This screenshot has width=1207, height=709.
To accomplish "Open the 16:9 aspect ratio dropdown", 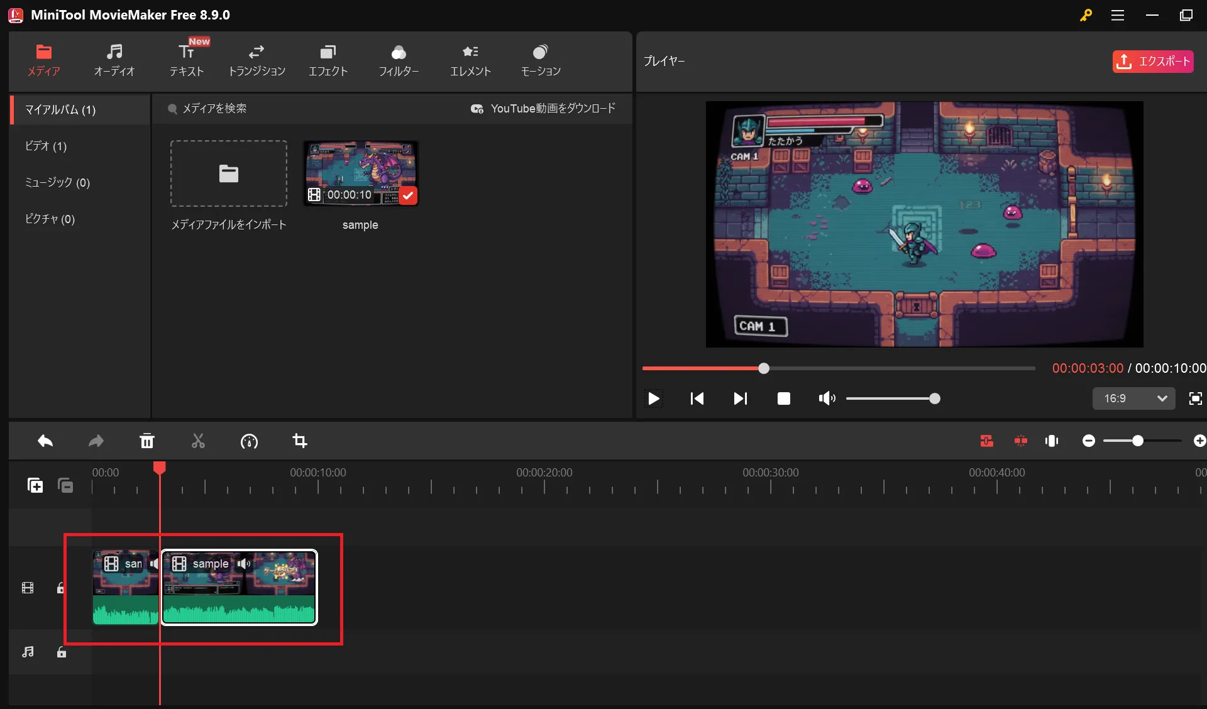I will [x=1133, y=398].
